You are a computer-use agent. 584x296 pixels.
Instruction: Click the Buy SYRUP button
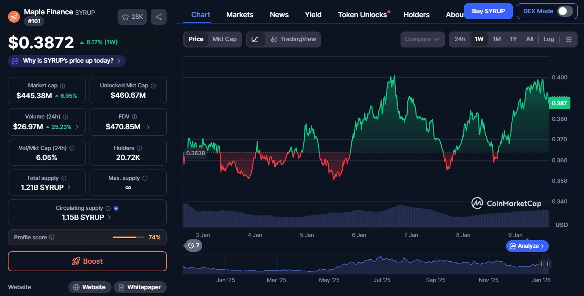pos(488,11)
